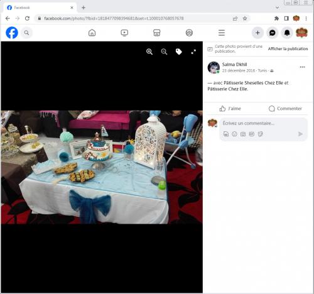Screen dimensions: 314x294
Task: Reload the Facebook page
Action: click(27, 18)
